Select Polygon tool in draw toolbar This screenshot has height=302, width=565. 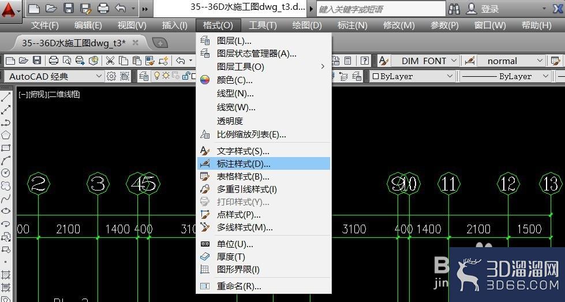6,135
